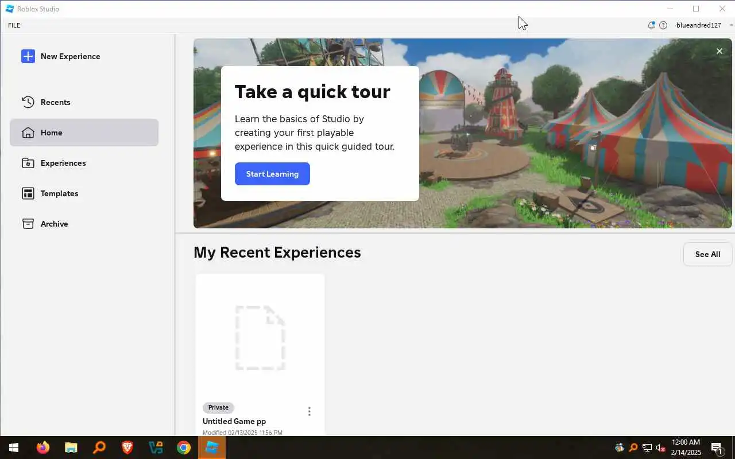Click the Untitled Game pp title text

click(x=234, y=421)
